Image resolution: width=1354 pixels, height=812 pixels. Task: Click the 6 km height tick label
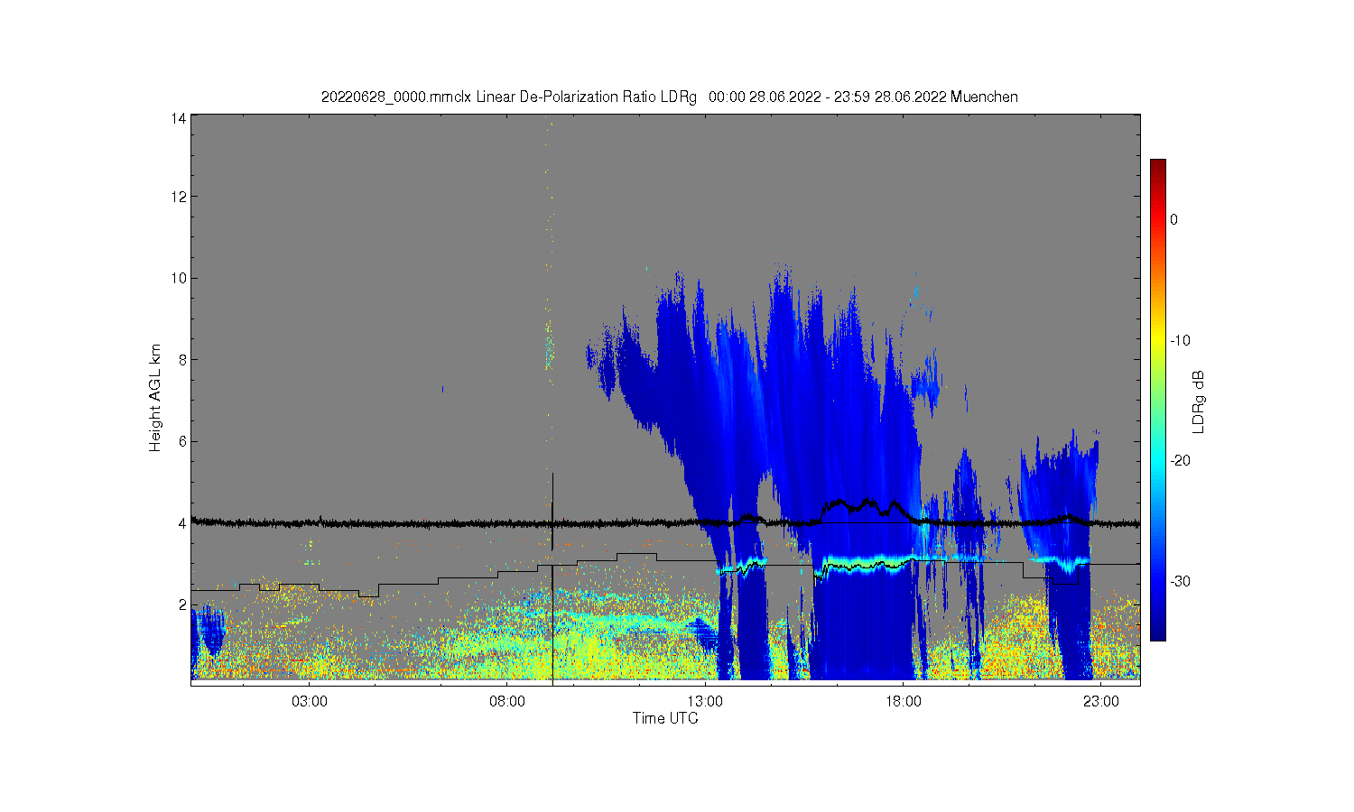click(x=182, y=441)
